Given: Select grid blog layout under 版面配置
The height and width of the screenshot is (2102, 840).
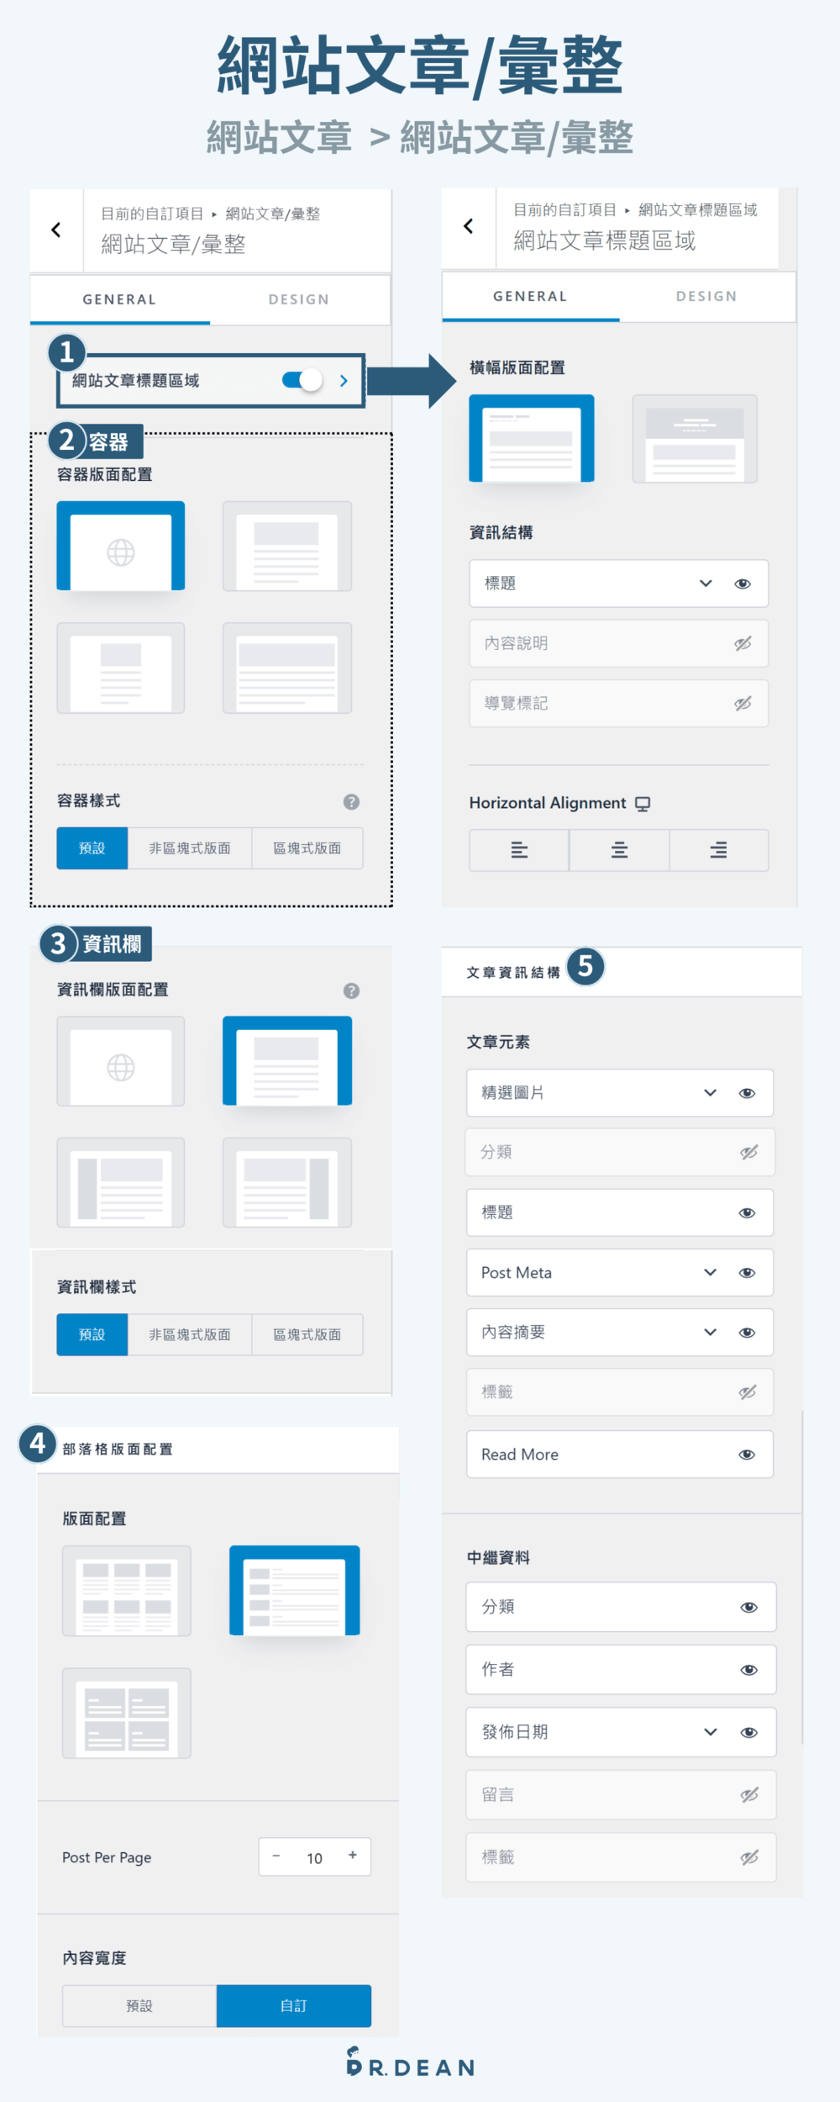Looking at the screenshot, I should pos(127,1591).
